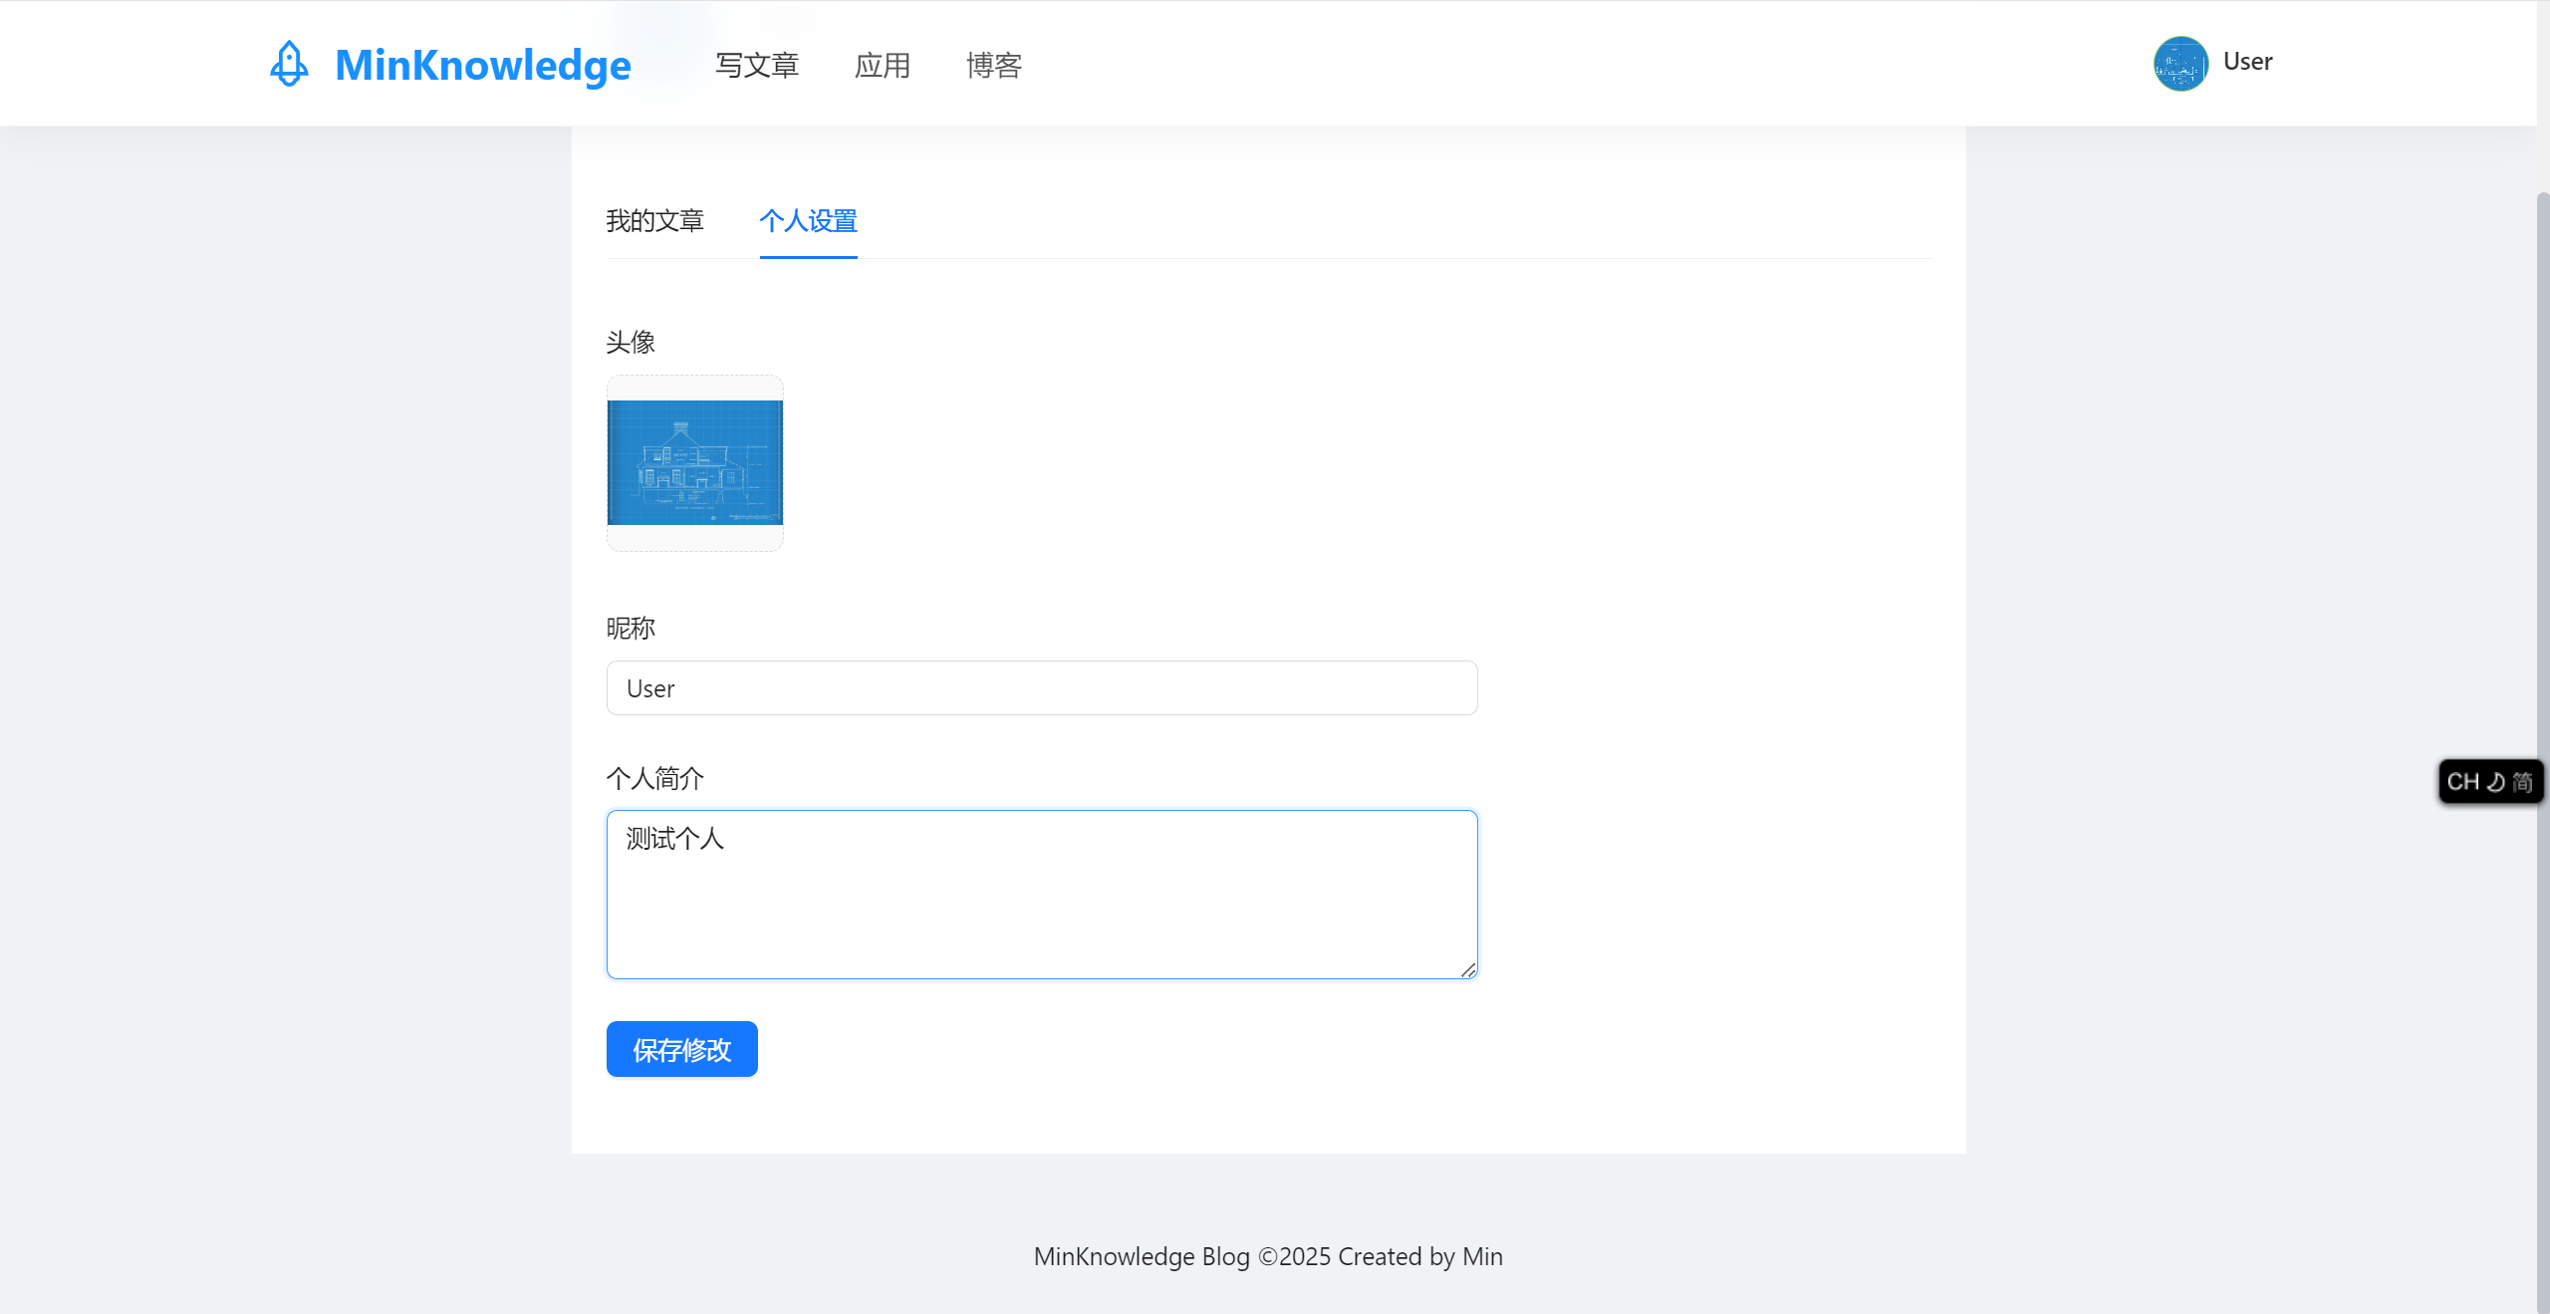This screenshot has width=2550, height=1314.
Task: Open the 写文章 navigation item
Action: [x=757, y=65]
